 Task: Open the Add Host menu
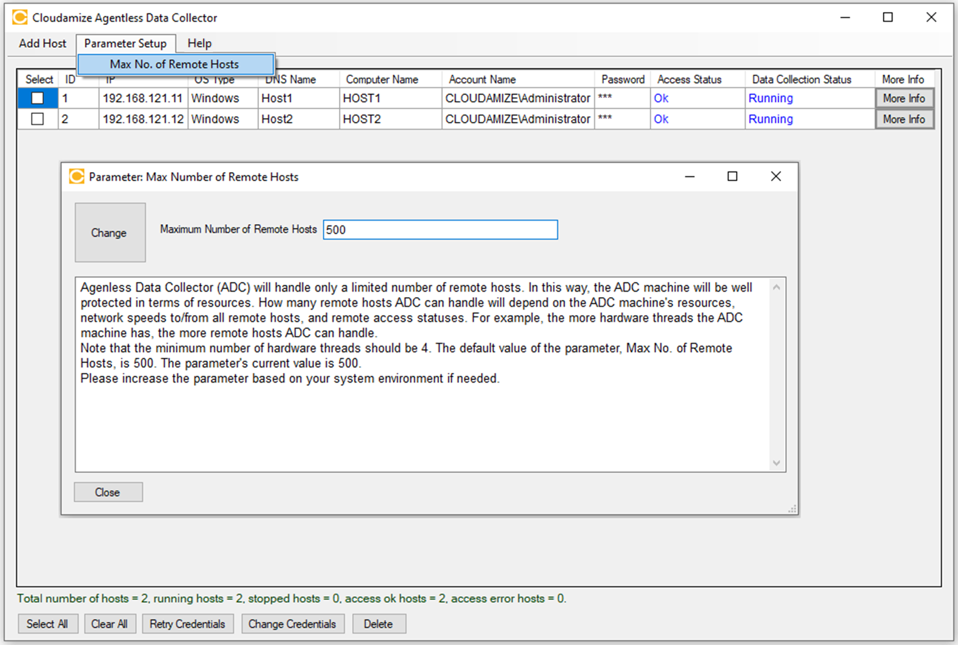click(42, 44)
